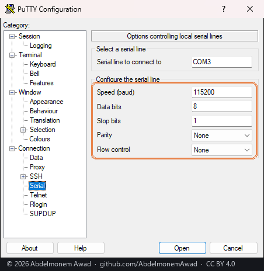Image resolution: width=264 pixels, height=271 pixels.
Task: Open the Features settings category
Action: [x=41, y=83]
